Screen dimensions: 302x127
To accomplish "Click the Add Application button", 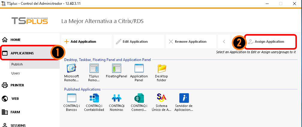I will [86, 42].
